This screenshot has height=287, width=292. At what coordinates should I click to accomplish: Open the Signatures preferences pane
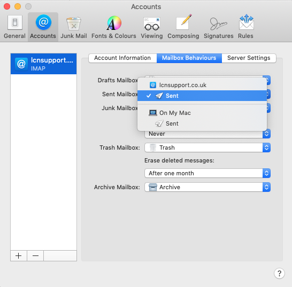218,27
